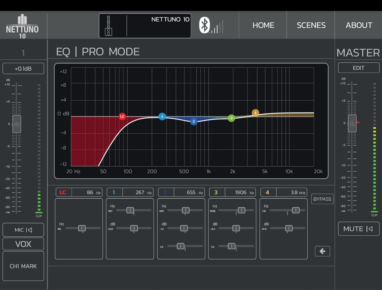Select band 2 655 Hz header

click(x=181, y=192)
